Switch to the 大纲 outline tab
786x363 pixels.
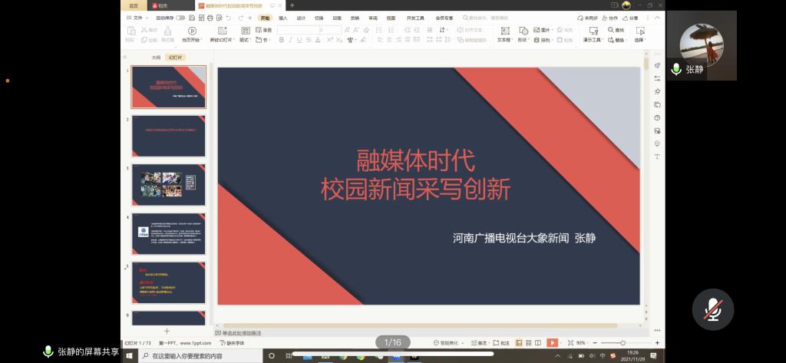pyautogui.click(x=156, y=57)
